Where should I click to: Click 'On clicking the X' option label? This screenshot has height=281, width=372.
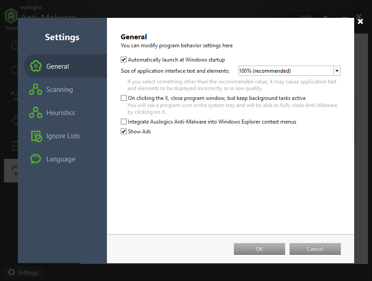(217, 98)
